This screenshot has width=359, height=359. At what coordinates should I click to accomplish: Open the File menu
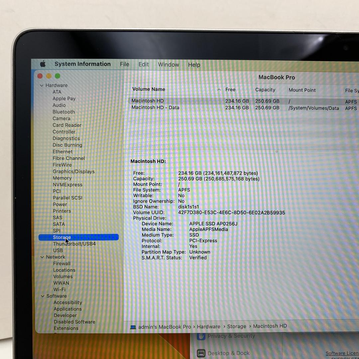coord(125,64)
